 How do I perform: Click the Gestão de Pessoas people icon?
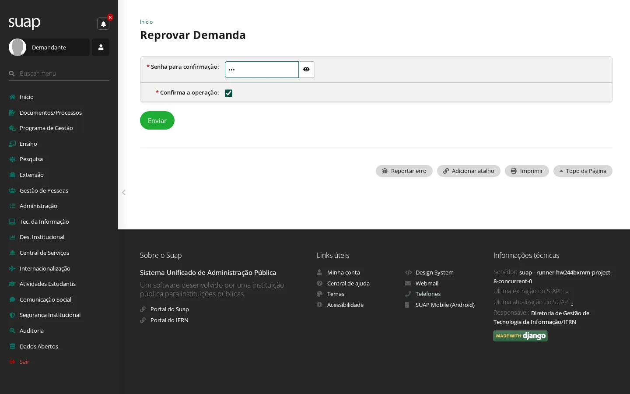[12, 190]
